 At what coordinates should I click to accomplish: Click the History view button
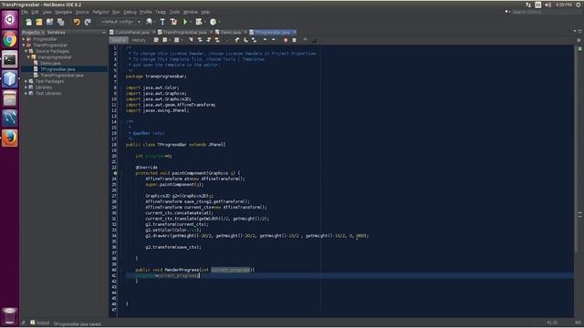click(x=139, y=40)
